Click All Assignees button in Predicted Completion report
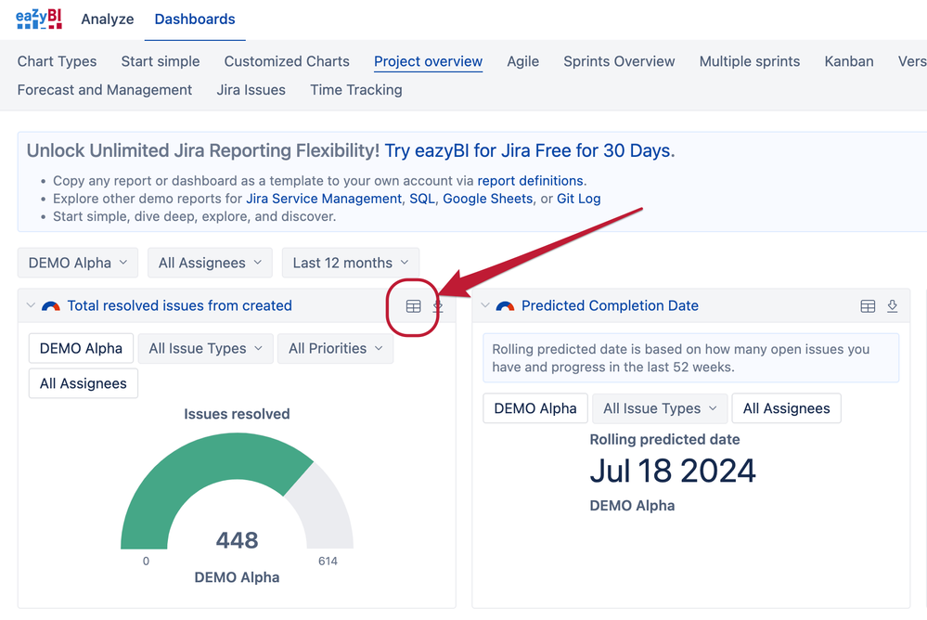 786,408
